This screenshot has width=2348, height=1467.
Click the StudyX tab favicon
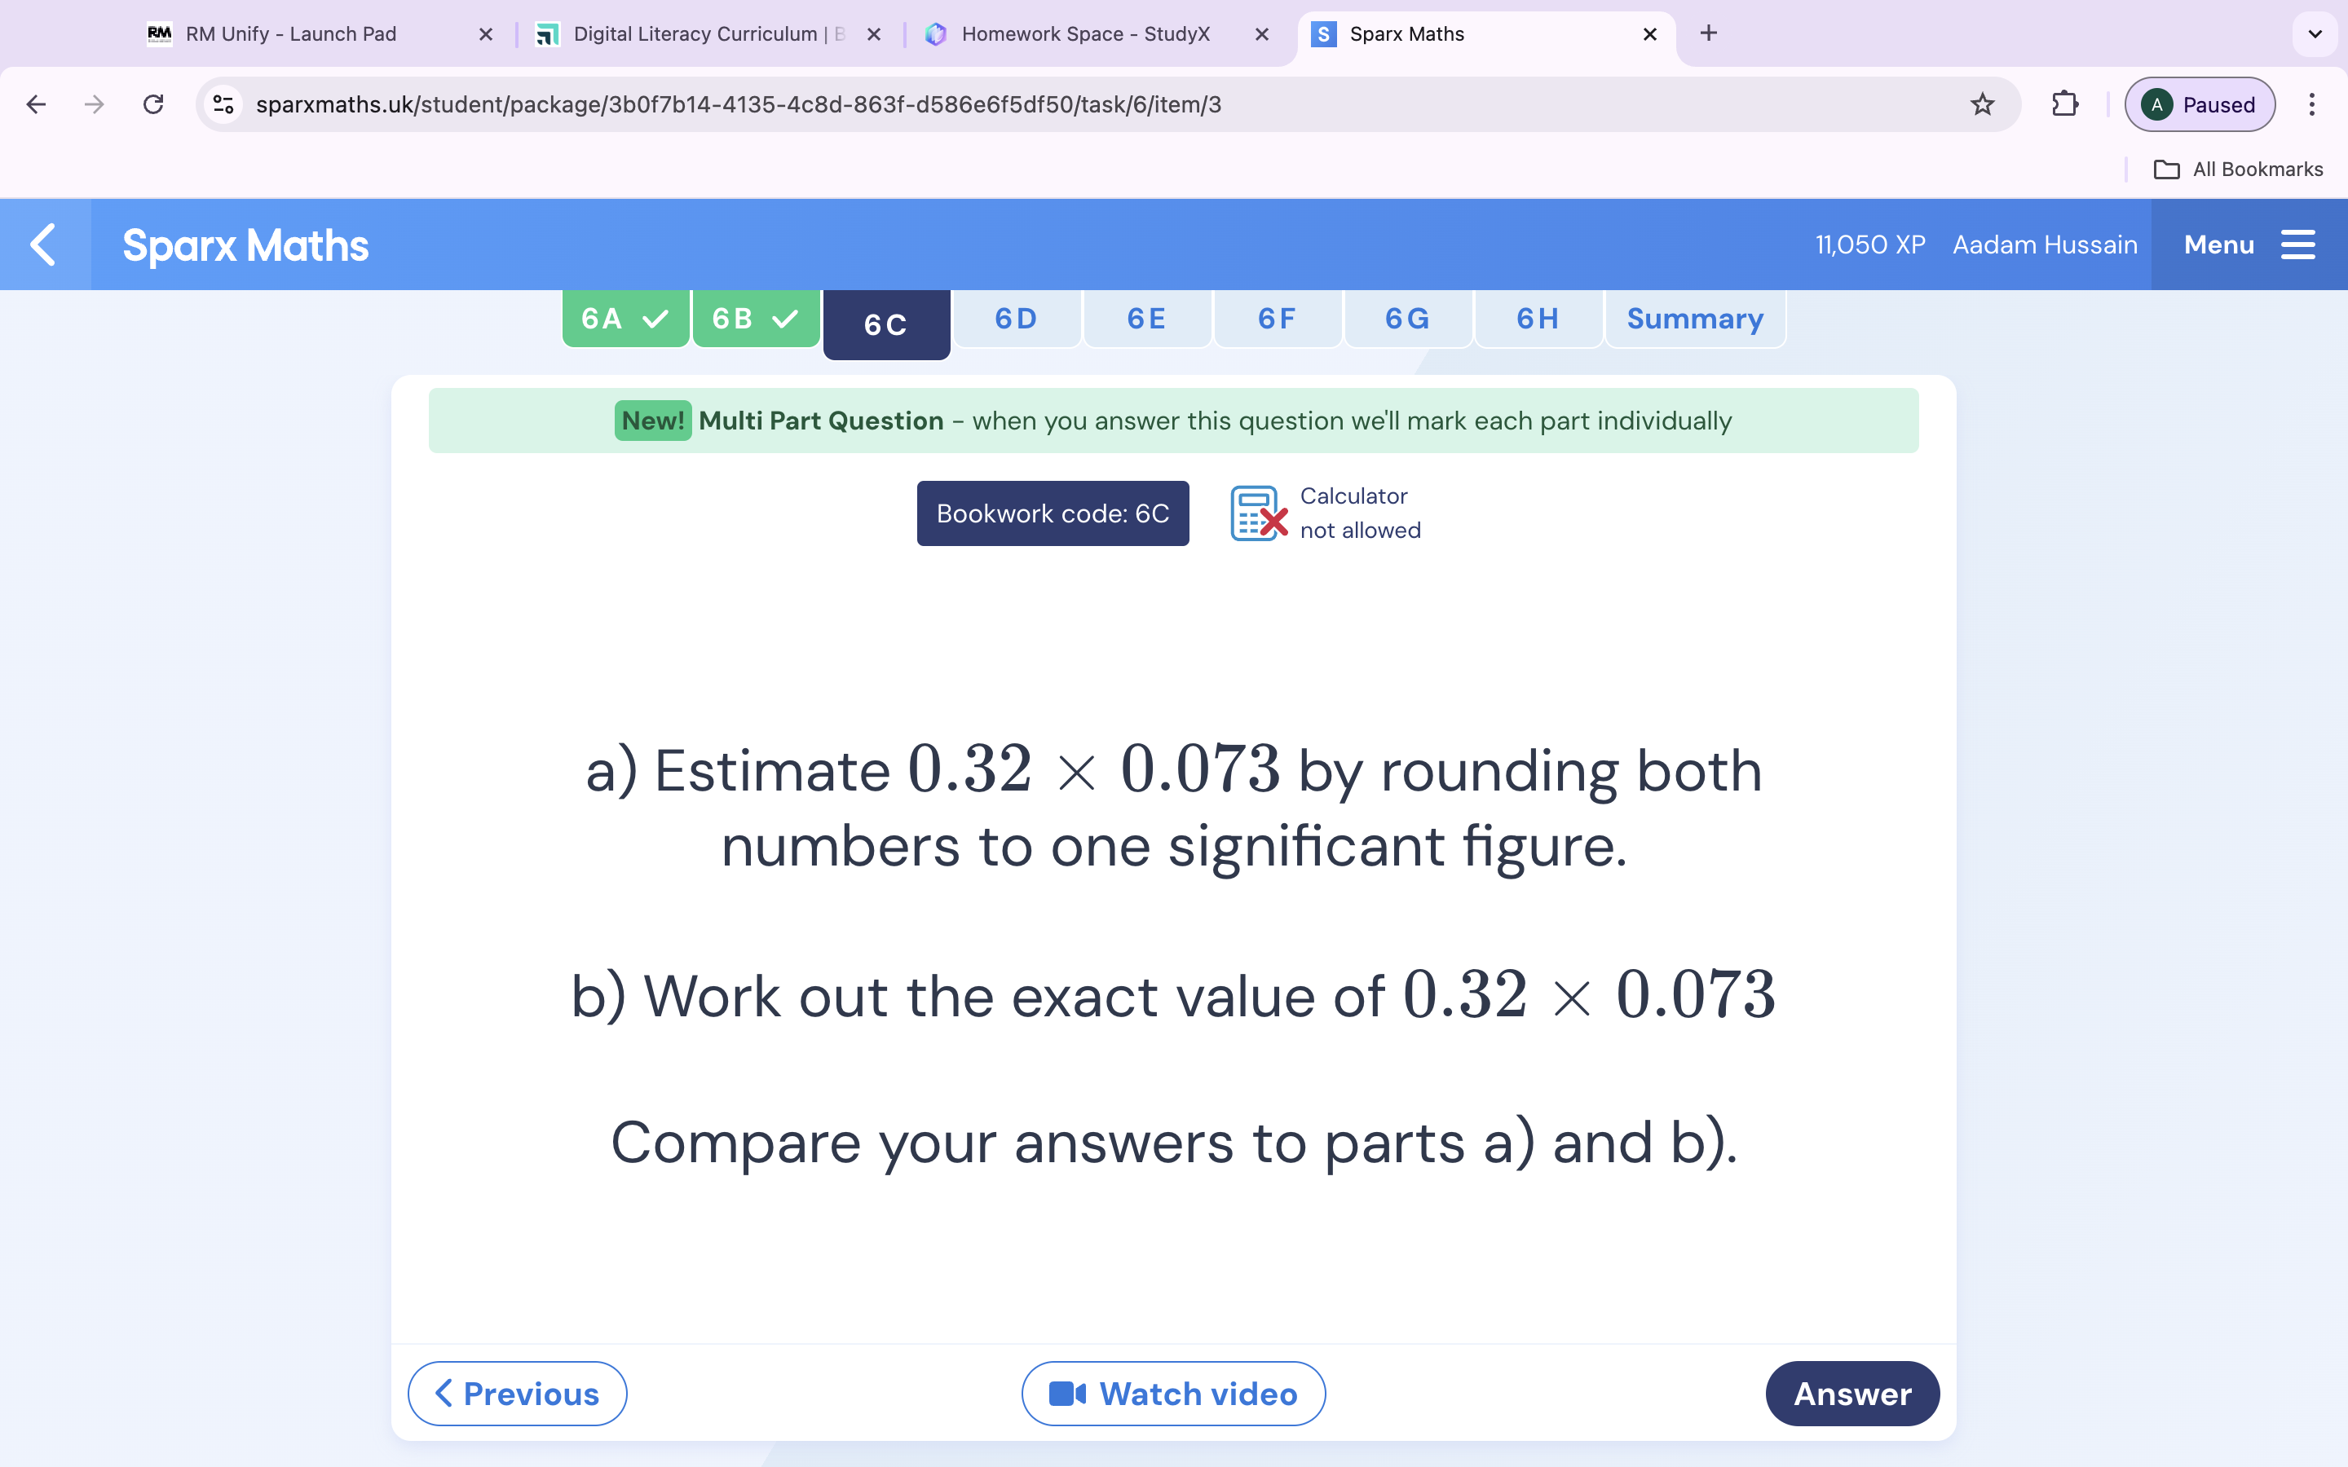click(x=935, y=34)
